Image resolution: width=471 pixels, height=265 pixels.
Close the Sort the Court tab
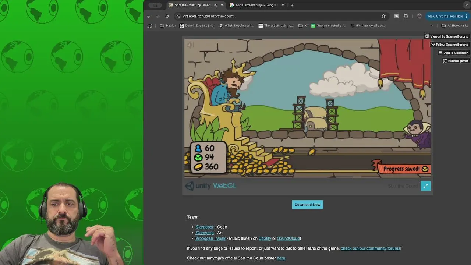pyautogui.click(x=222, y=5)
